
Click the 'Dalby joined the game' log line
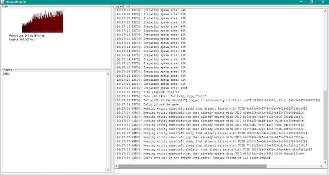click(x=147, y=105)
